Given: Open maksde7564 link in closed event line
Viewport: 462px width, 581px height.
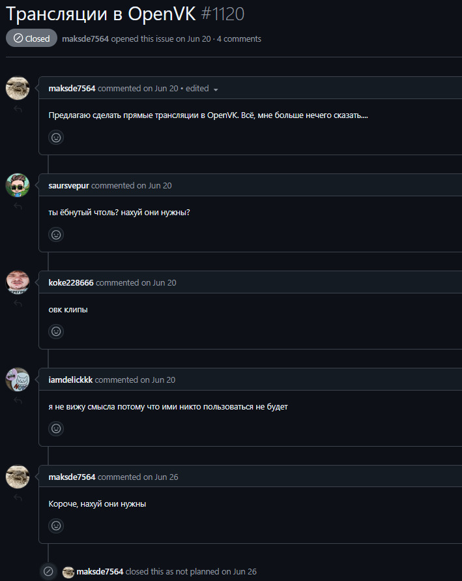Looking at the screenshot, I should (100, 572).
